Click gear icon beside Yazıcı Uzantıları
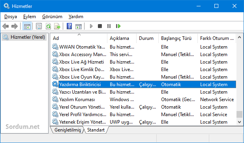The height and width of the screenshot is (143, 244). coord(55,92)
